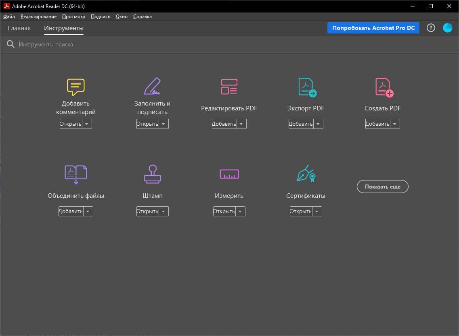Click the Редактировать PDF label

pyautogui.click(x=229, y=108)
